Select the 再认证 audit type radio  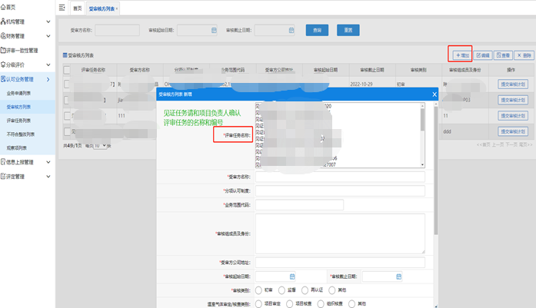click(x=305, y=290)
